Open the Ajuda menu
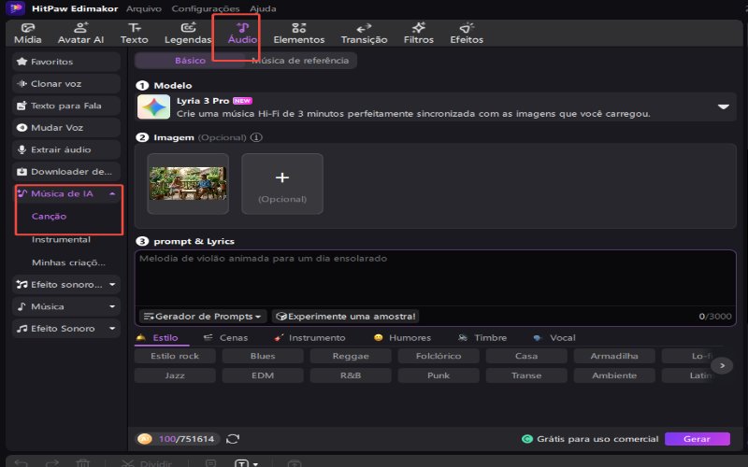748x467 pixels. [x=263, y=8]
